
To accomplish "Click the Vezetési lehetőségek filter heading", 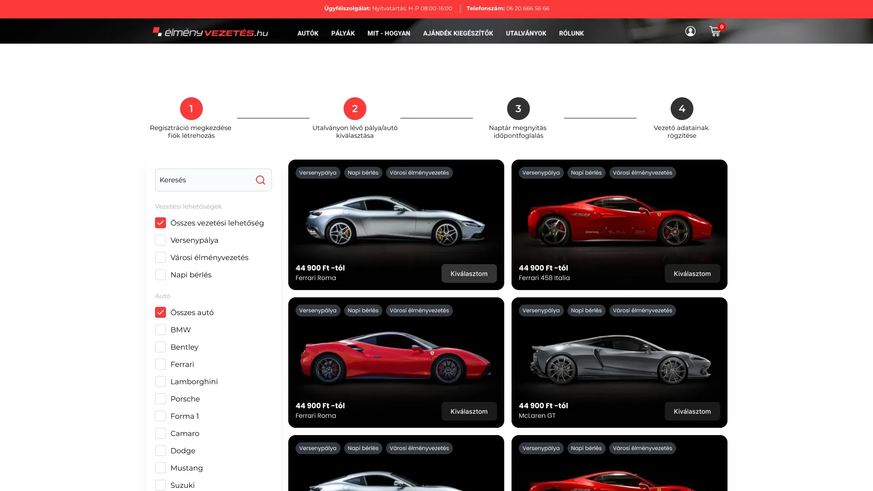I will 188,206.
